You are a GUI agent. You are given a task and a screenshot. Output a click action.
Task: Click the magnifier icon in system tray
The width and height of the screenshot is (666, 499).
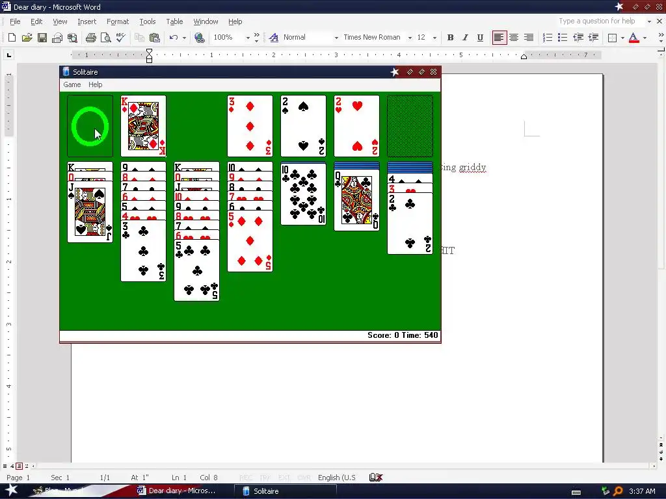coord(618,491)
